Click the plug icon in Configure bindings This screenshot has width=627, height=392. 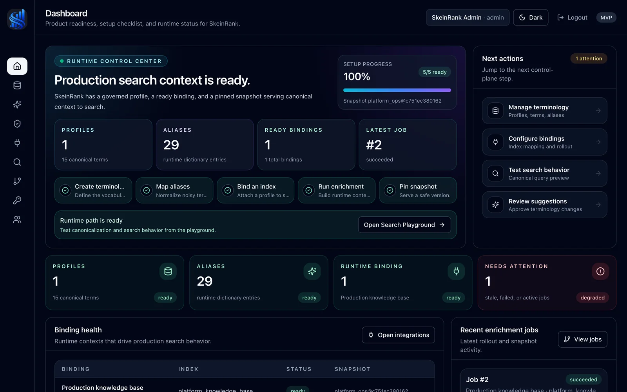click(x=495, y=142)
